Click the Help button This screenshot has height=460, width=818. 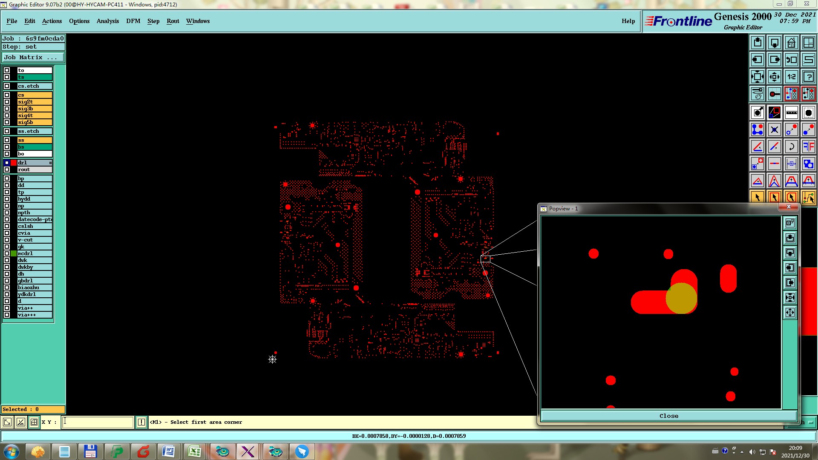tap(628, 21)
